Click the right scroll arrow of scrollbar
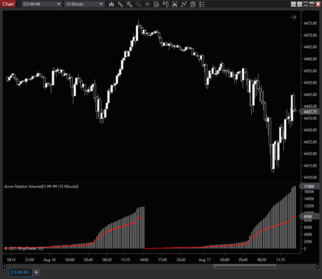 317,266
